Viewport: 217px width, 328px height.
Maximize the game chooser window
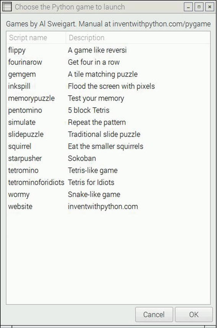pyautogui.click(x=199, y=7)
